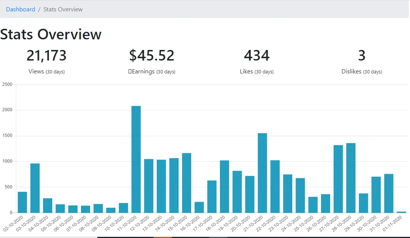
Task: Click the Stats Overview page heading
Action: pos(51,34)
